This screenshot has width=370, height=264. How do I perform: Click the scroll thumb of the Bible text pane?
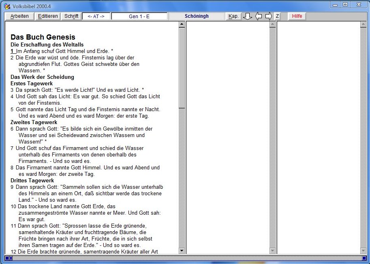[x=182, y=68]
